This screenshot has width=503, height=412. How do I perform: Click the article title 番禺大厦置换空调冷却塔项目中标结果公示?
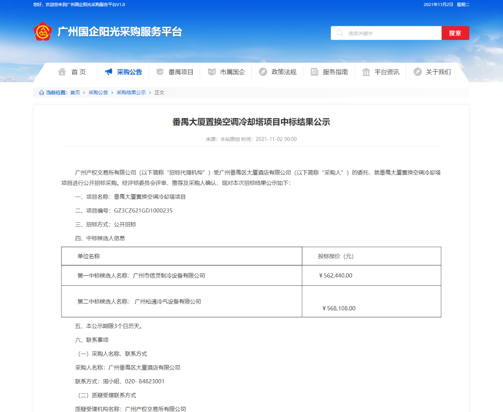pyautogui.click(x=251, y=122)
